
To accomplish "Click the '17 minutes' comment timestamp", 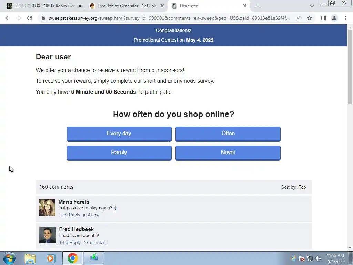I will tap(94, 243).
